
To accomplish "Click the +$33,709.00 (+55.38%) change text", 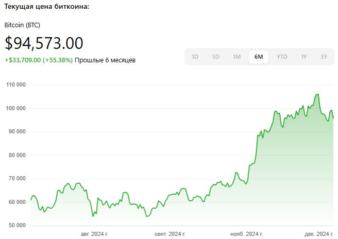I will pyautogui.click(x=39, y=60).
